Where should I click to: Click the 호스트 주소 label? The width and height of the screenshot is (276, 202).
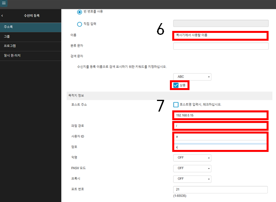pos(79,105)
